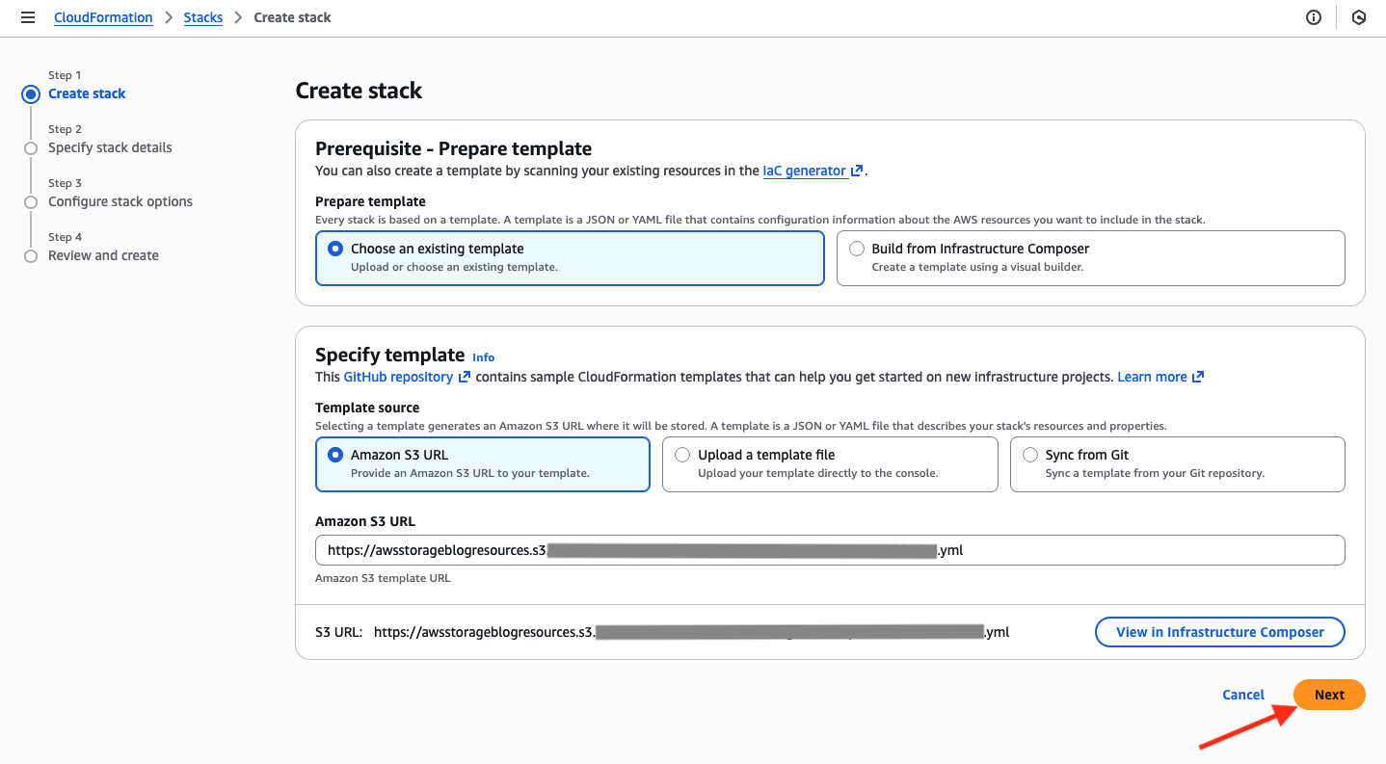The height and width of the screenshot is (764, 1386).
Task: Click the info circle icon in top bar
Action: 1313,16
